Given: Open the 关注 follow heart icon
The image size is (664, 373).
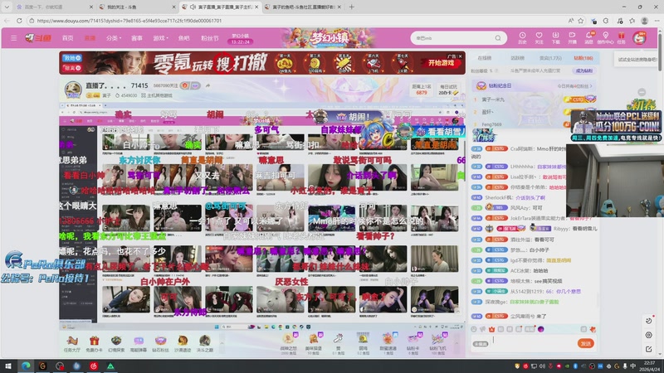Looking at the screenshot, I should pyautogui.click(x=539, y=37).
